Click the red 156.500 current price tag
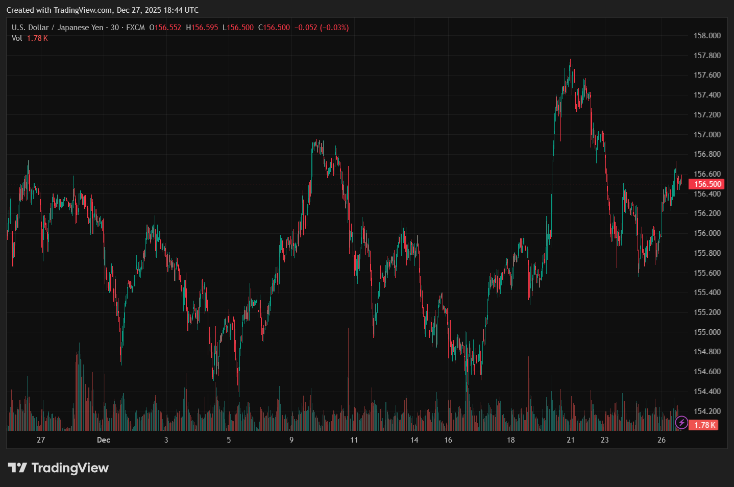This screenshot has height=487, width=734. 707,184
